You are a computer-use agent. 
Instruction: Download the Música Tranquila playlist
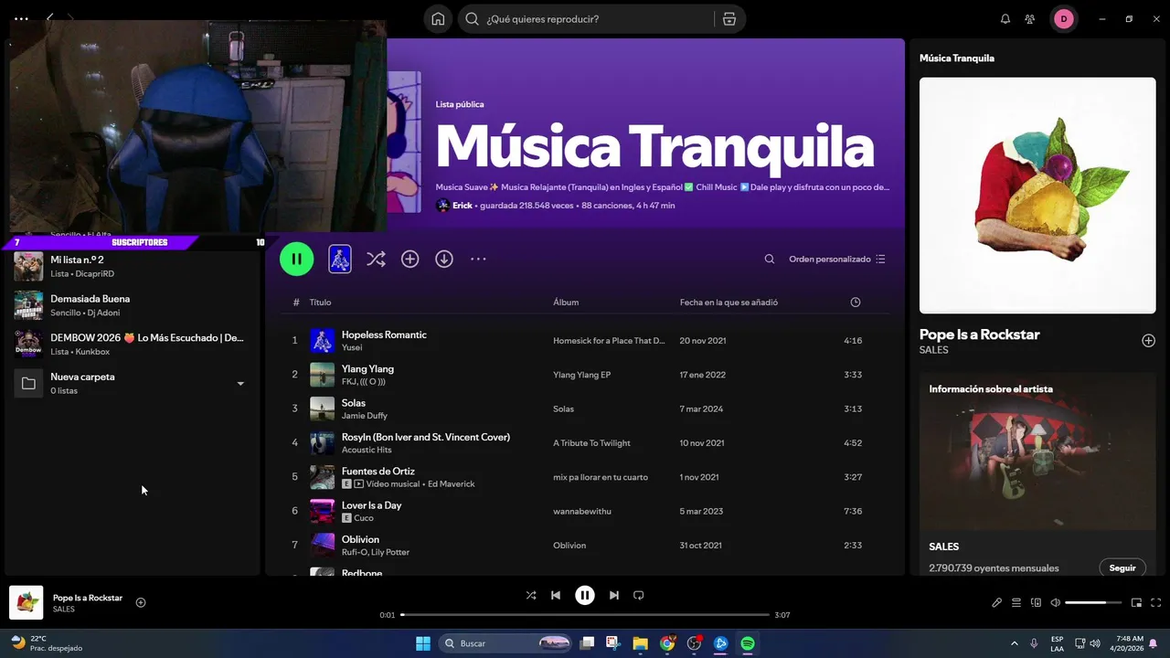tap(444, 260)
